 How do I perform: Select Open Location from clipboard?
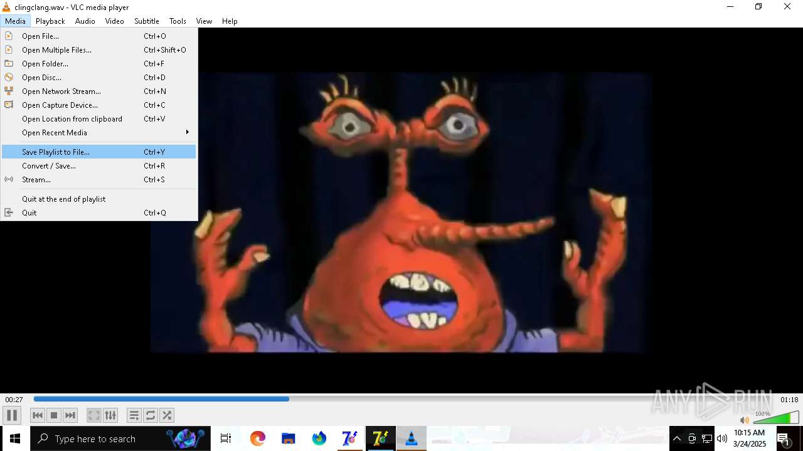click(99, 119)
